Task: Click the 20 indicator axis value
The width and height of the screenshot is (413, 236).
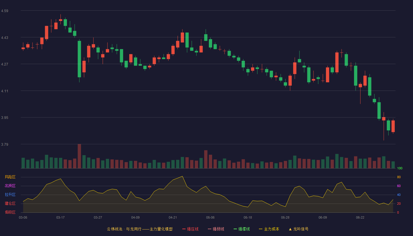Action: point(399,204)
